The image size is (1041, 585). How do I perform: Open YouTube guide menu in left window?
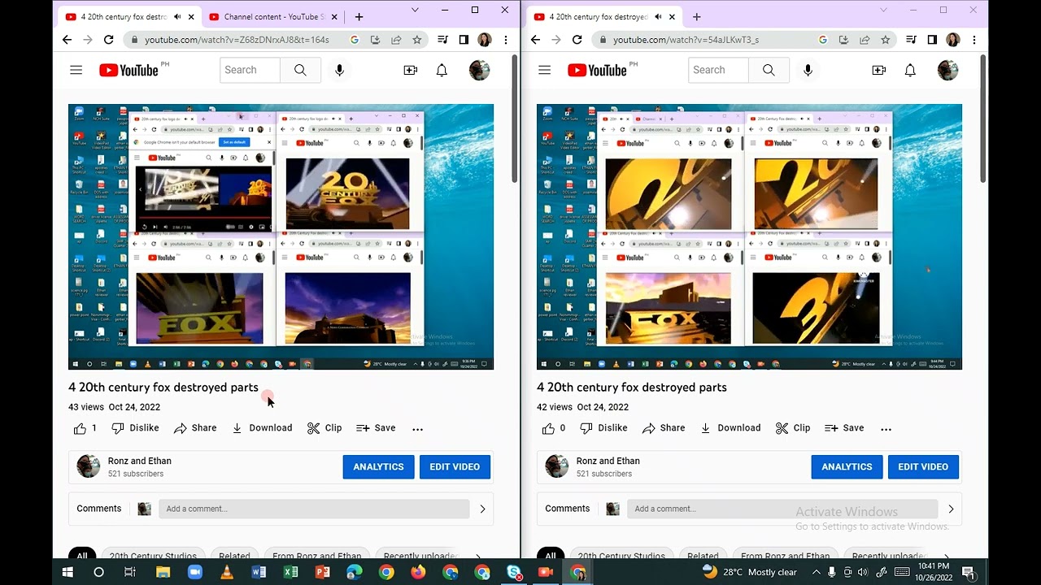[x=76, y=71]
